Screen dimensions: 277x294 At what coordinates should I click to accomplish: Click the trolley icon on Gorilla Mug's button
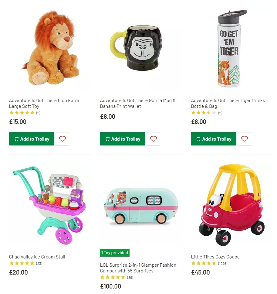coord(107,139)
